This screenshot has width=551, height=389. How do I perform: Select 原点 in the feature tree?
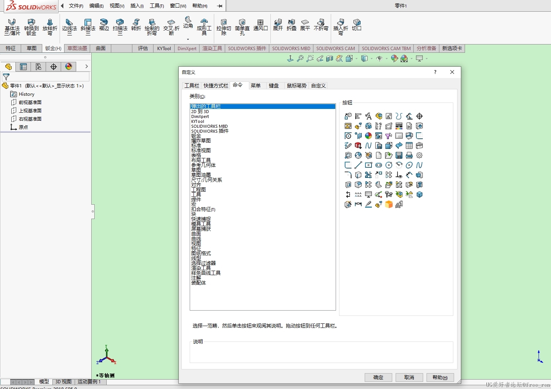23,127
